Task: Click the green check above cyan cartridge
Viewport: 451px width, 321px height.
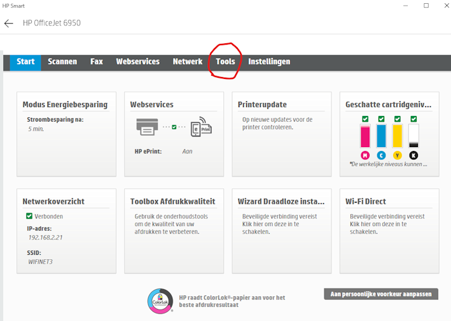Action: click(x=381, y=119)
